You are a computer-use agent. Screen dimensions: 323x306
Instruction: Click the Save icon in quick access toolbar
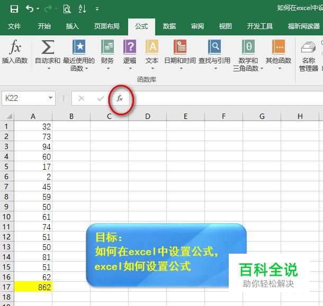pyautogui.click(x=14, y=9)
